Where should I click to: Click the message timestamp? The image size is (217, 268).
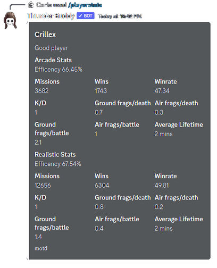(x=120, y=16)
